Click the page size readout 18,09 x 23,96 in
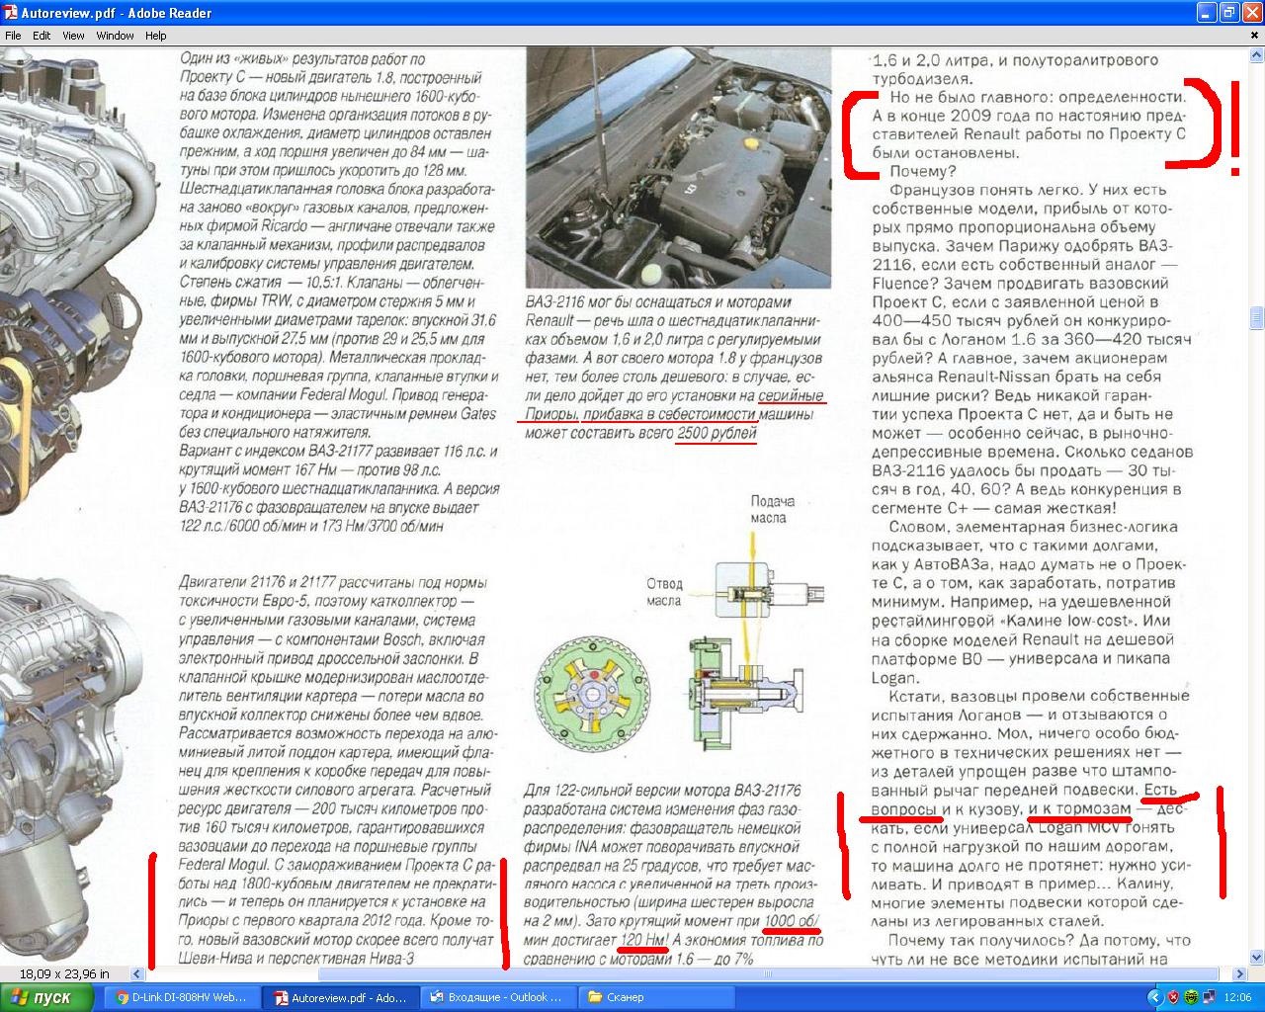Viewport: 1265px width, 1012px height. (x=64, y=973)
